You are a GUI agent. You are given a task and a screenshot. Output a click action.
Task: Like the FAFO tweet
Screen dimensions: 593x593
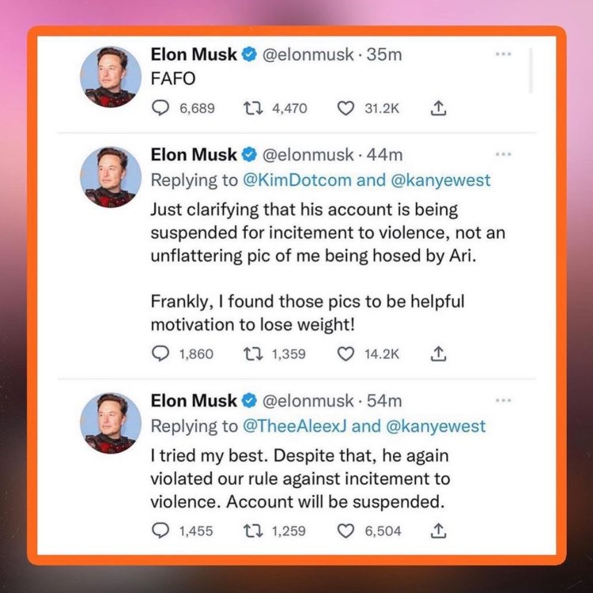click(x=346, y=108)
